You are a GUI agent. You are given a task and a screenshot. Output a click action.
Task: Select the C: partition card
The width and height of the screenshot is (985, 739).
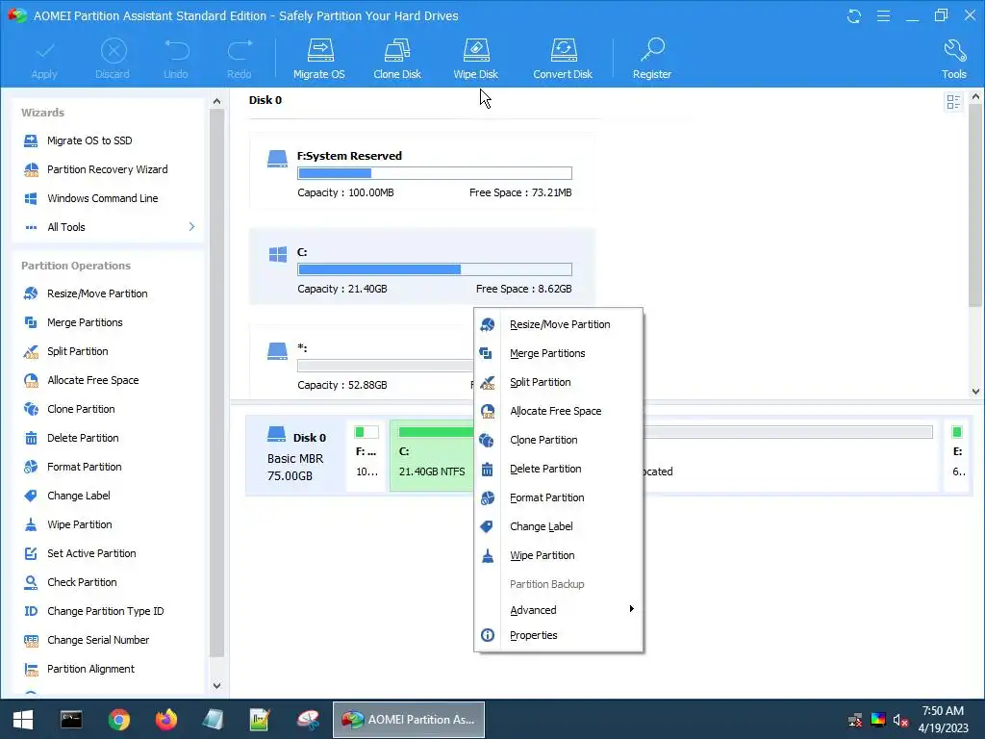421,267
